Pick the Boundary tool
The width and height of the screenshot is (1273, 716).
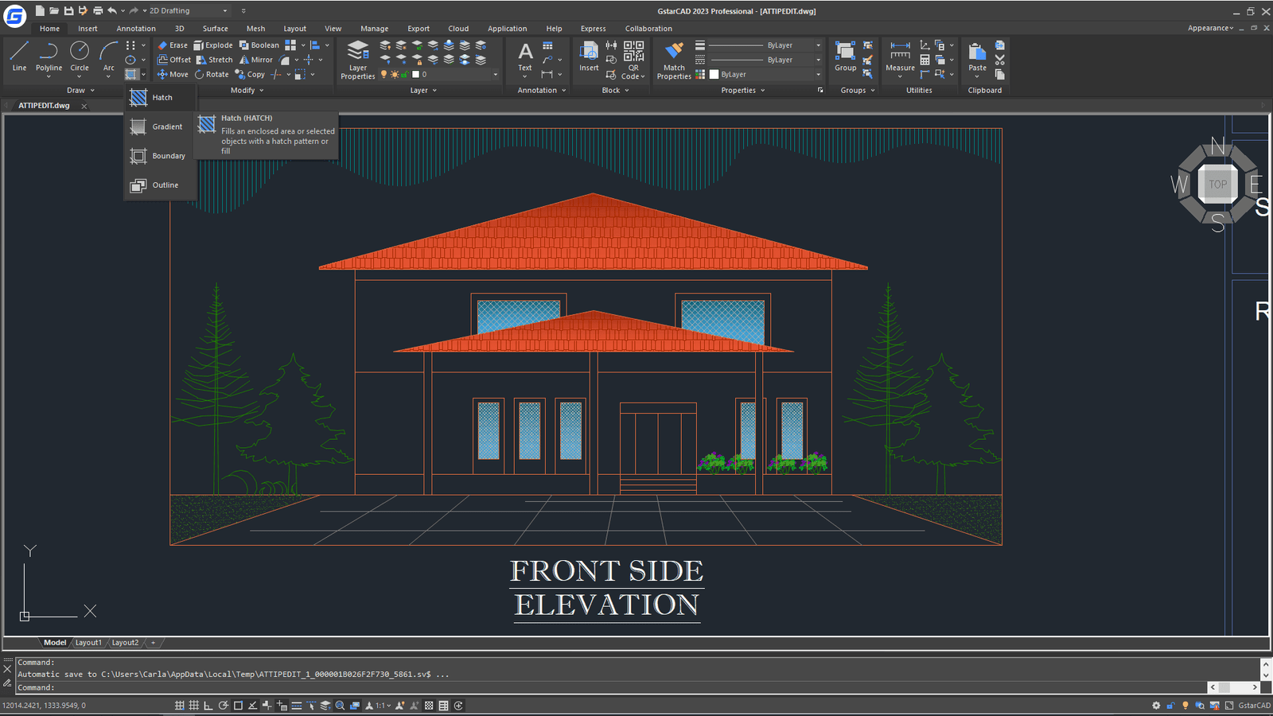pos(168,156)
